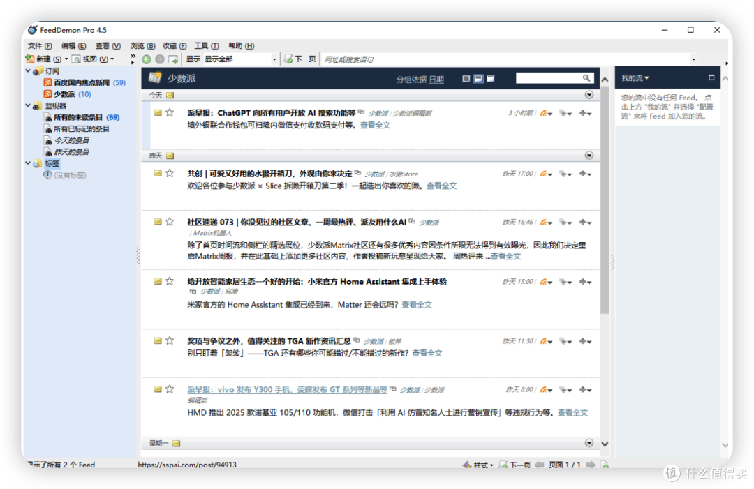Open 查看全文 for Home Assistant article
The image size is (754, 489).
point(417,305)
